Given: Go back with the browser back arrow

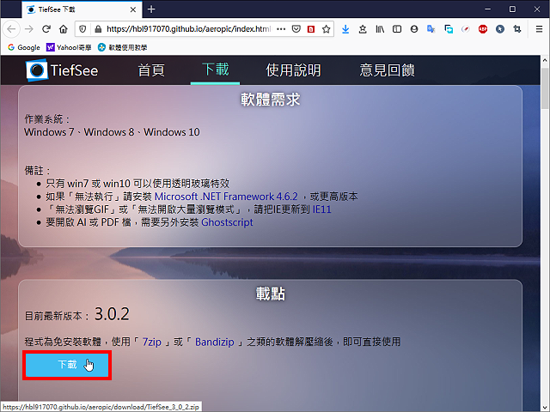Looking at the screenshot, I should click(x=11, y=29).
